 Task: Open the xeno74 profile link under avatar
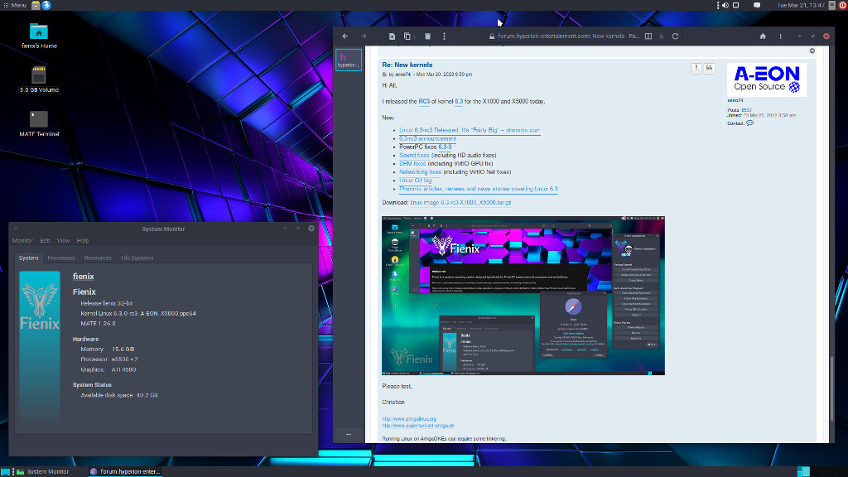pos(735,100)
